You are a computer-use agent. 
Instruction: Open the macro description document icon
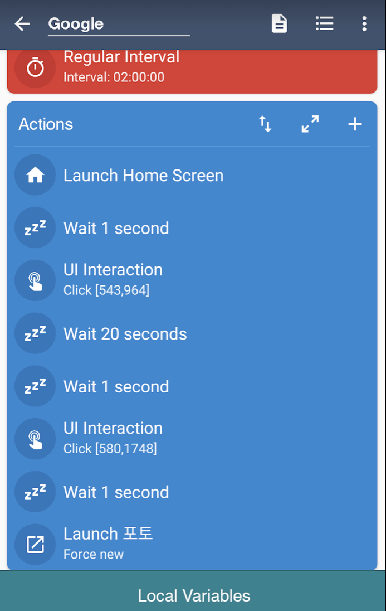[279, 24]
